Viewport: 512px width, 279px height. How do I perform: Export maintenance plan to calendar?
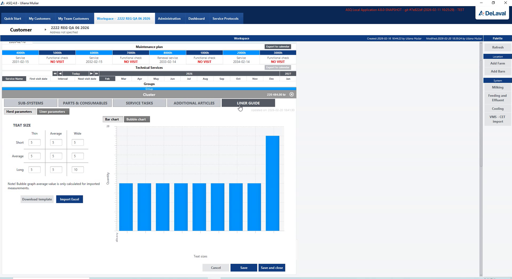(x=278, y=47)
